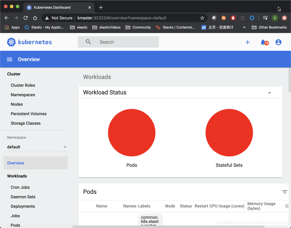Image resolution: width=291 pixels, height=228 pixels.
Task: Collapse the Workload Status card
Action: [269, 92]
